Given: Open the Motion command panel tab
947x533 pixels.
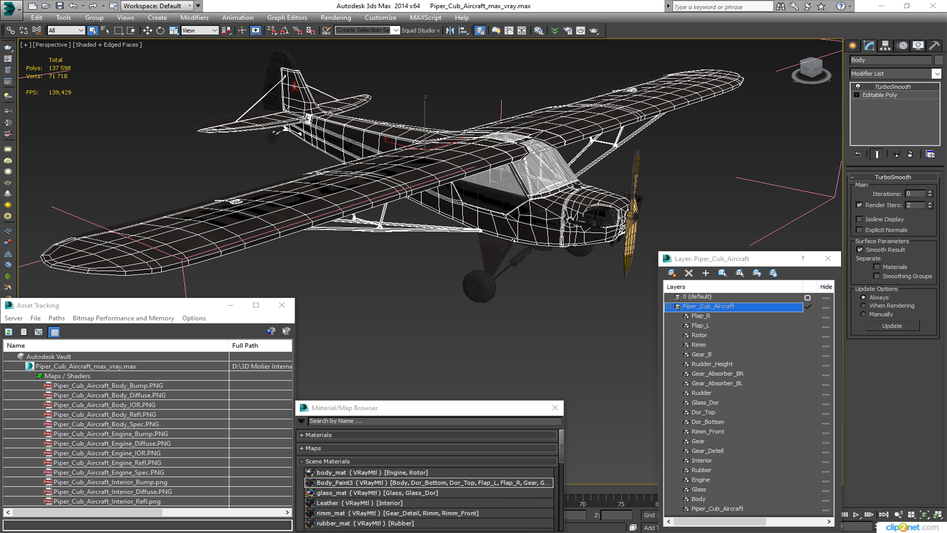Looking at the screenshot, I should (903, 45).
